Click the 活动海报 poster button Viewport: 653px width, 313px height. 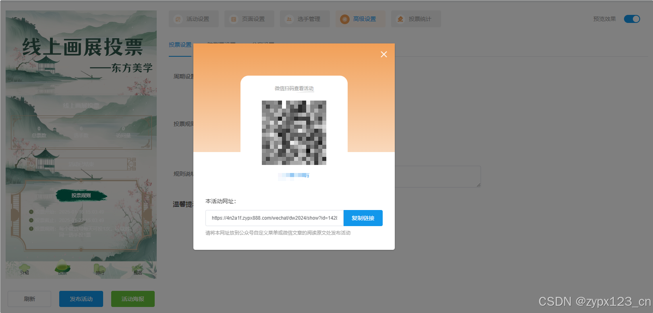coord(133,299)
